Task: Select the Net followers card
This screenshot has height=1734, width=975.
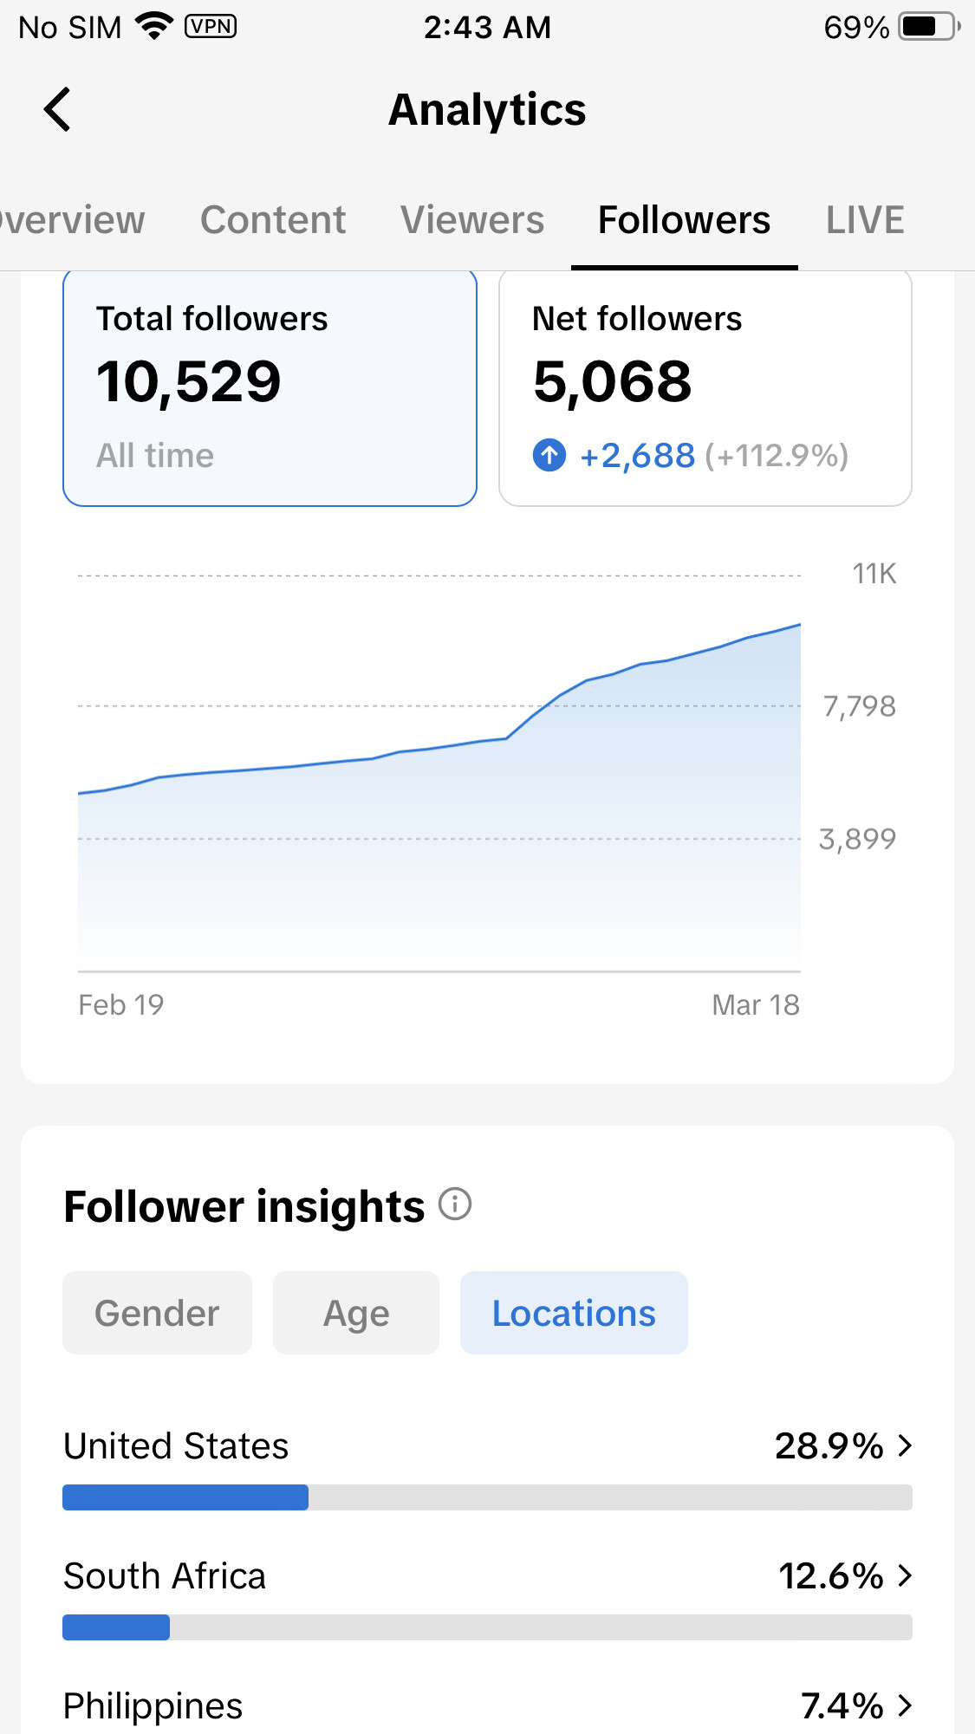Action: 705,387
